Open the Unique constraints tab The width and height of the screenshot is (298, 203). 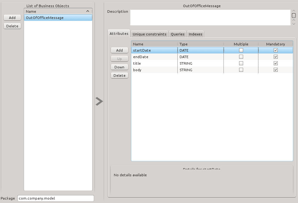[x=149, y=34]
